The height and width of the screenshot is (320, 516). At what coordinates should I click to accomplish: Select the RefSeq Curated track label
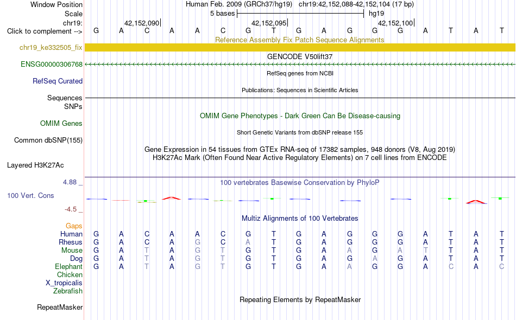tap(58, 81)
